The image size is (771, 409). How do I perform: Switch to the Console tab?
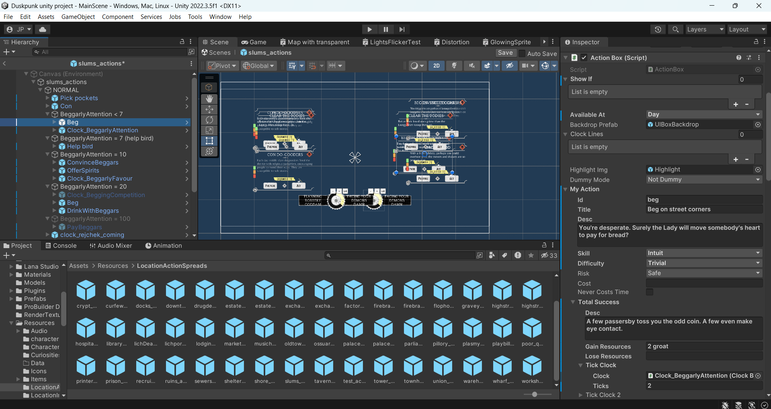click(61, 246)
